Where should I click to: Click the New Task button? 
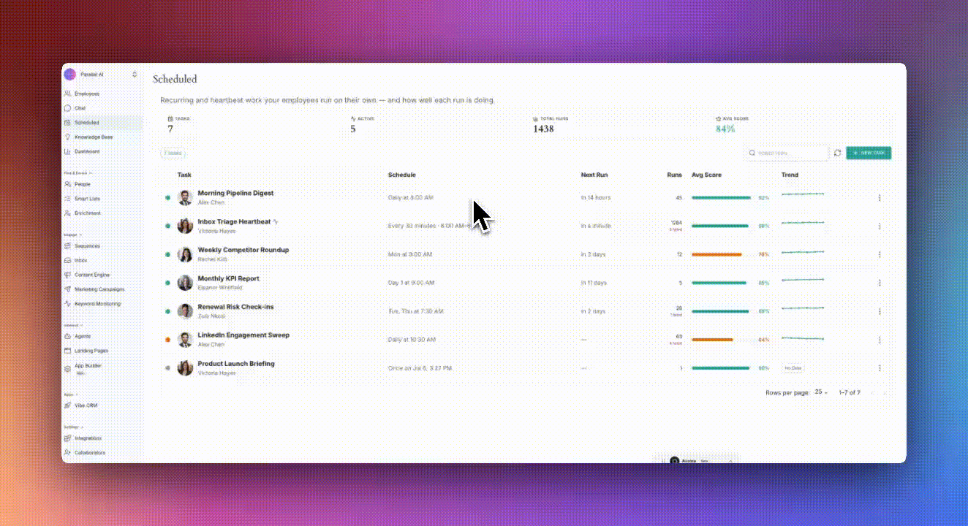(869, 153)
